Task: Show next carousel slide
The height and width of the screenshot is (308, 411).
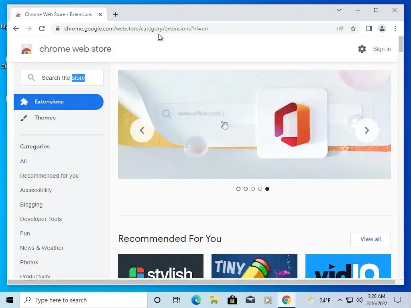Action: 367,130
